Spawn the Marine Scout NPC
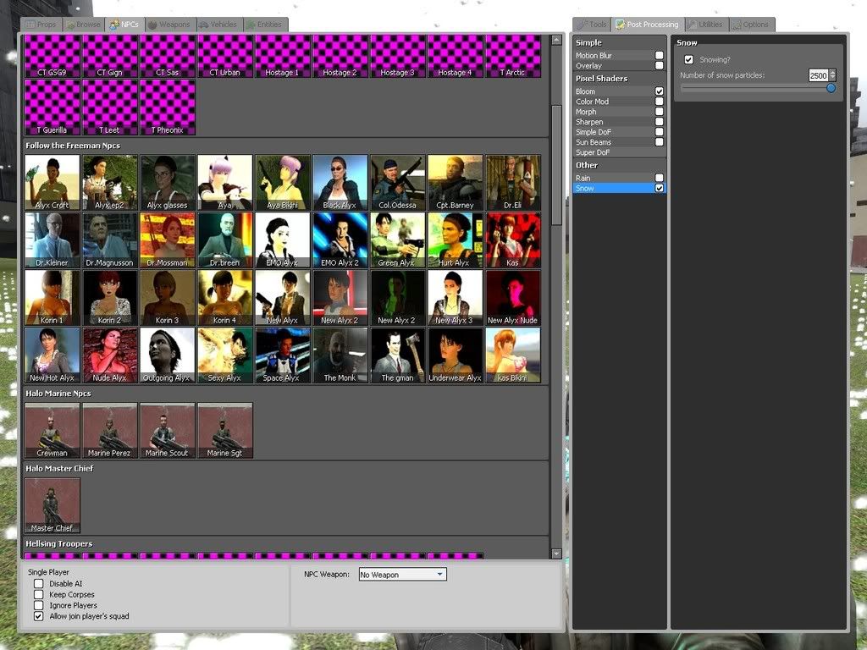 pyautogui.click(x=167, y=430)
